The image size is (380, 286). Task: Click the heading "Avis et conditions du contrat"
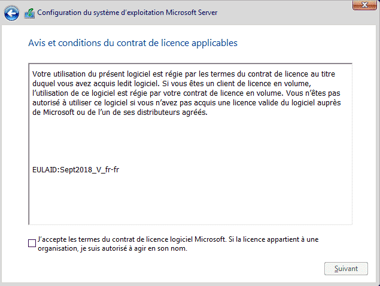point(132,43)
